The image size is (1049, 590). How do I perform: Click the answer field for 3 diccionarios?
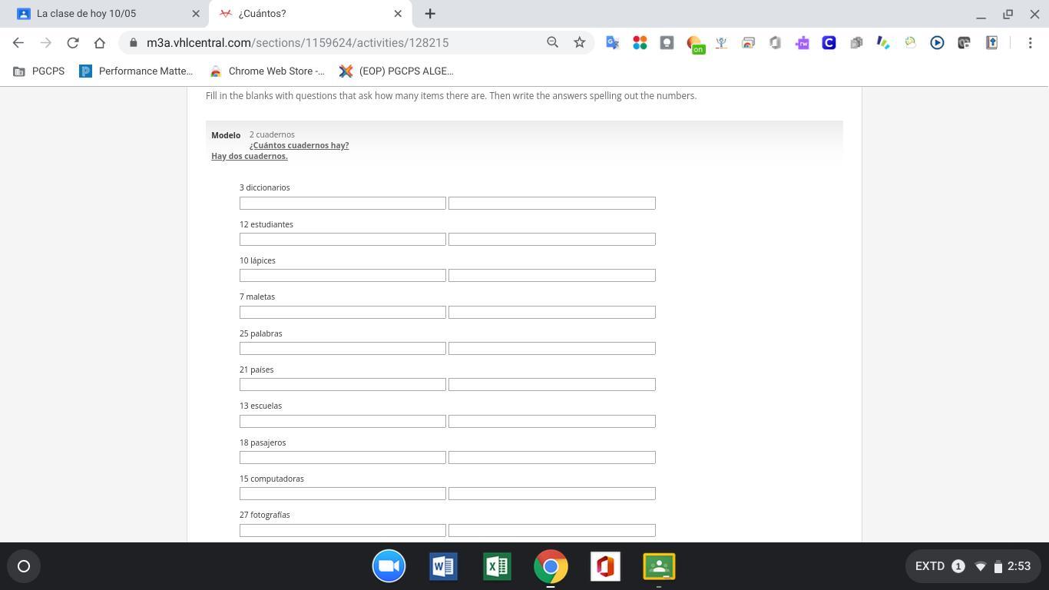click(x=552, y=203)
